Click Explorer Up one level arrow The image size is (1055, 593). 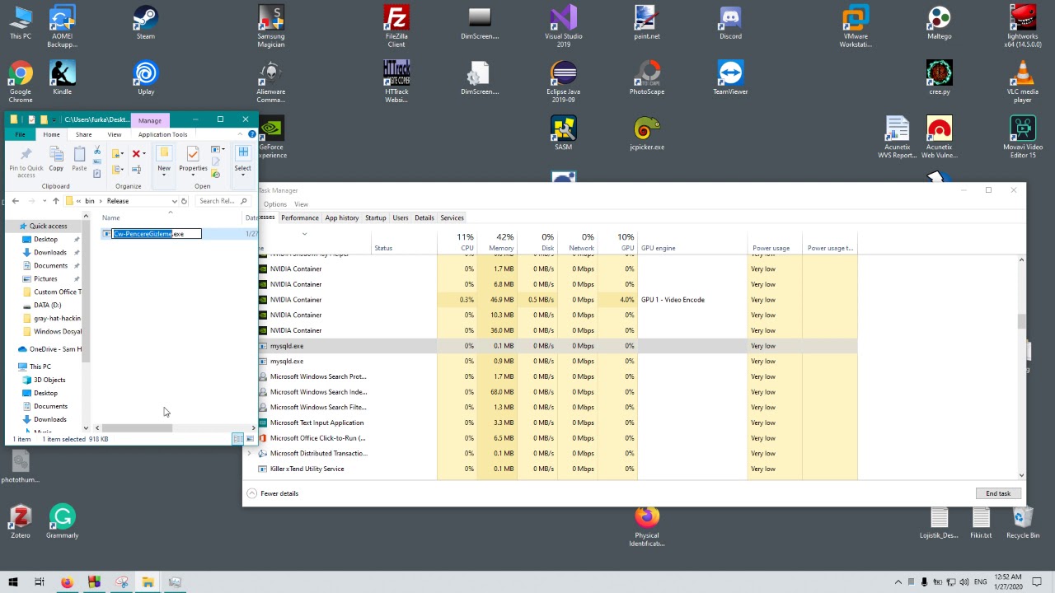pyautogui.click(x=56, y=201)
